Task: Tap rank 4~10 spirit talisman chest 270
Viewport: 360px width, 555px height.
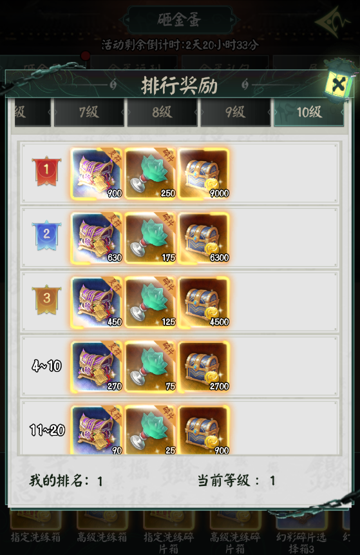Action: tap(97, 367)
